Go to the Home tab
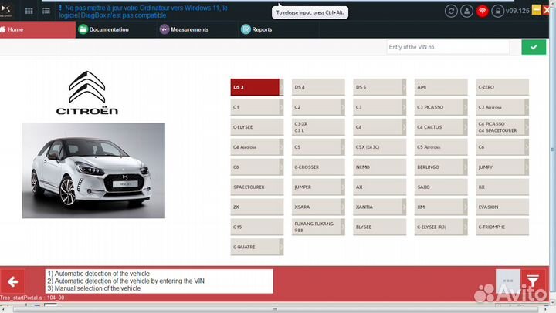 point(15,29)
